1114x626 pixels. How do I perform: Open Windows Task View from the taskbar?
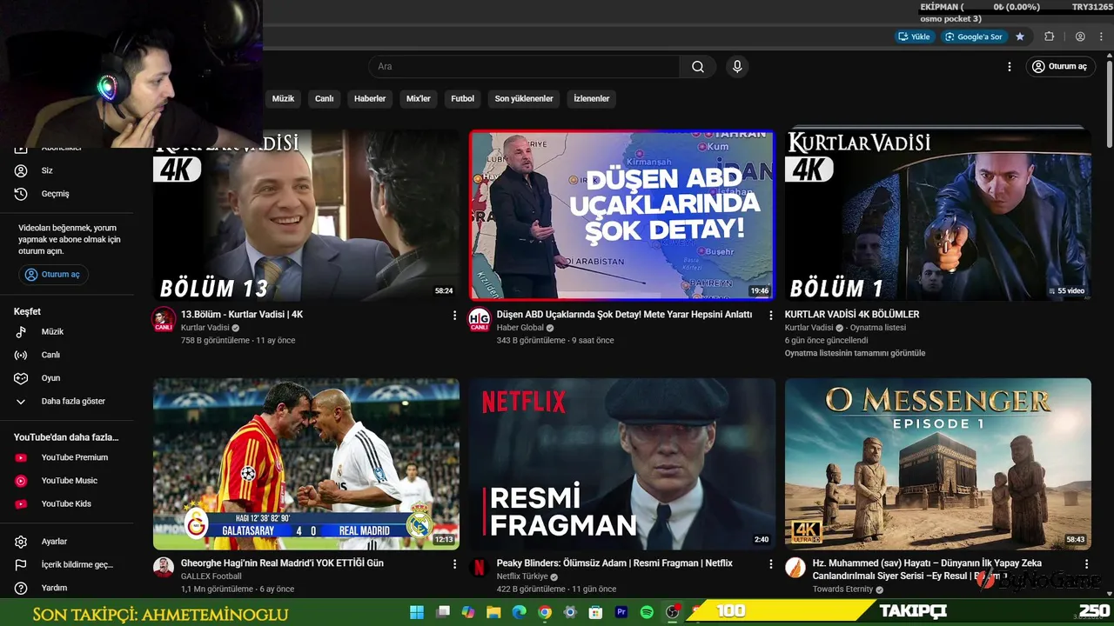(443, 612)
